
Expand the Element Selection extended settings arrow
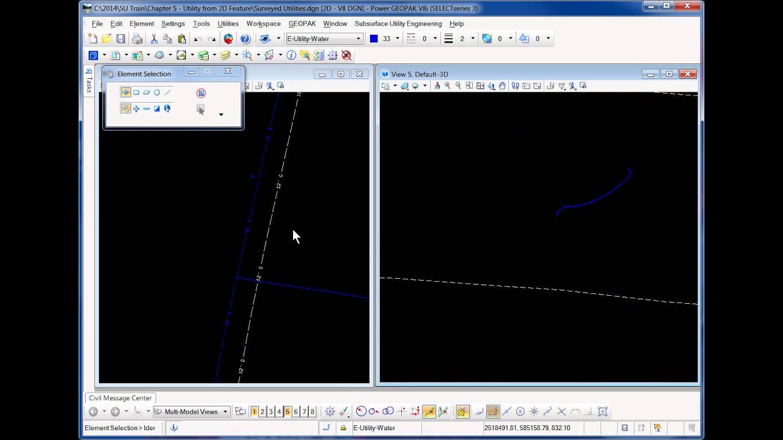click(x=221, y=114)
